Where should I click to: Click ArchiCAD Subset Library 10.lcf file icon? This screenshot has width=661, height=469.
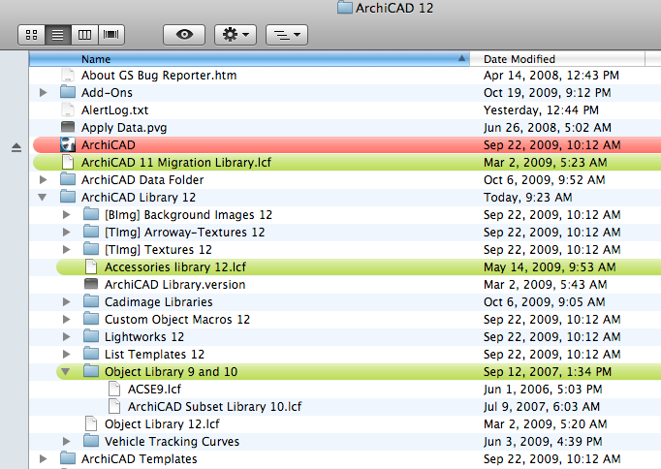[x=114, y=406]
